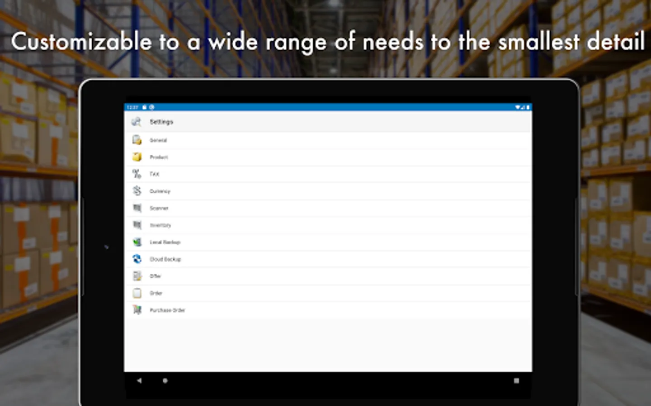The width and height of the screenshot is (651, 406).
Task: Select the "Settings" header title text
Action: point(161,122)
